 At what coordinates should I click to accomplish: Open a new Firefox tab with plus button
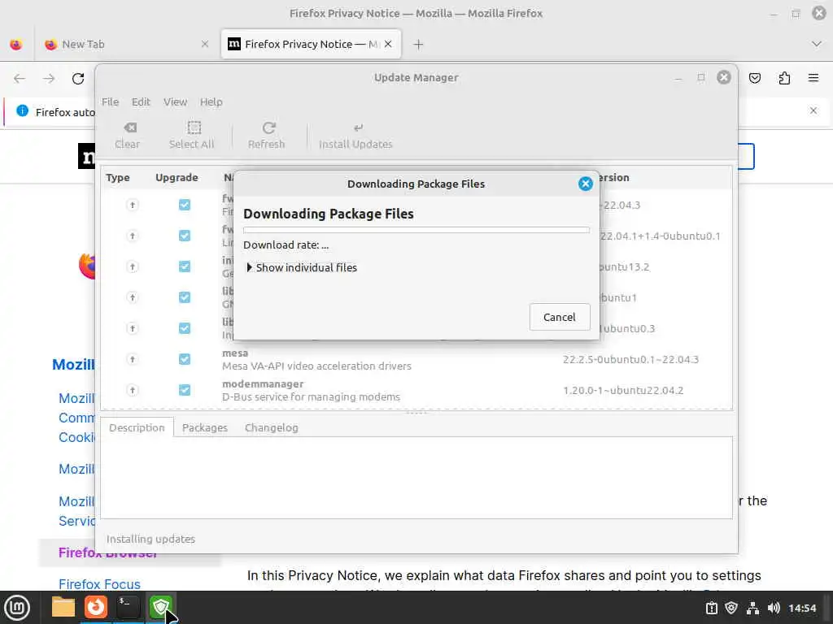[x=418, y=45]
